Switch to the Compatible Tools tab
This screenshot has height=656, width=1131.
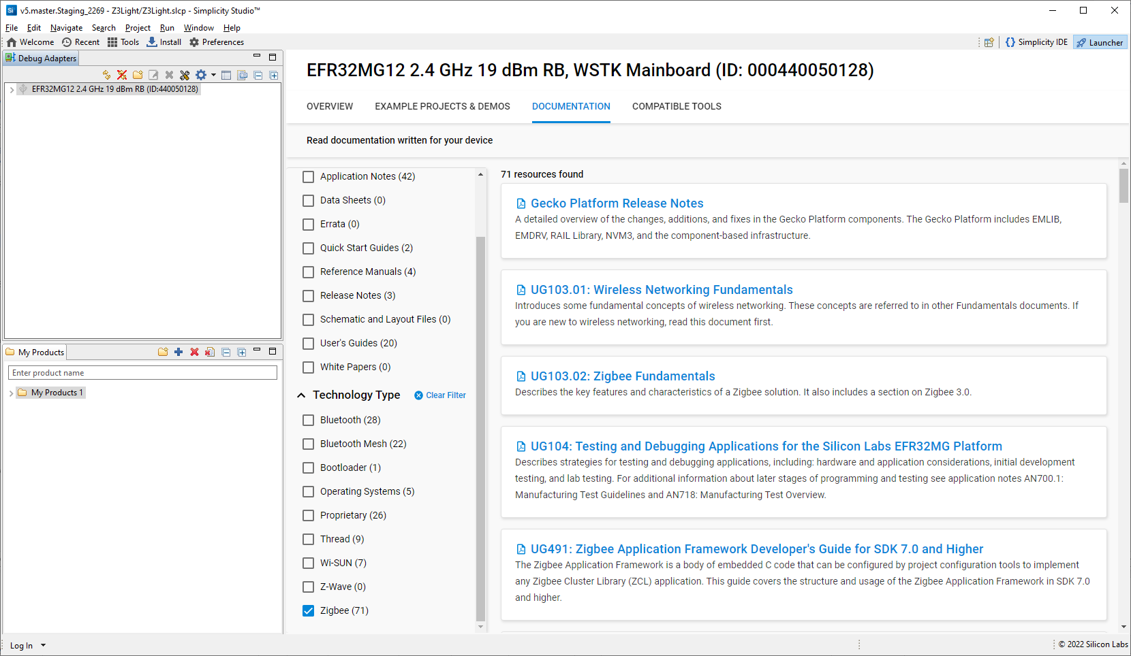pyautogui.click(x=676, y=106)
